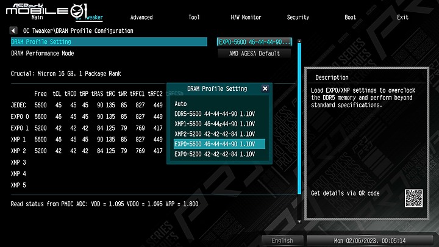Select Auto in the profile list
Screen dimensions: 439x247
180,104
